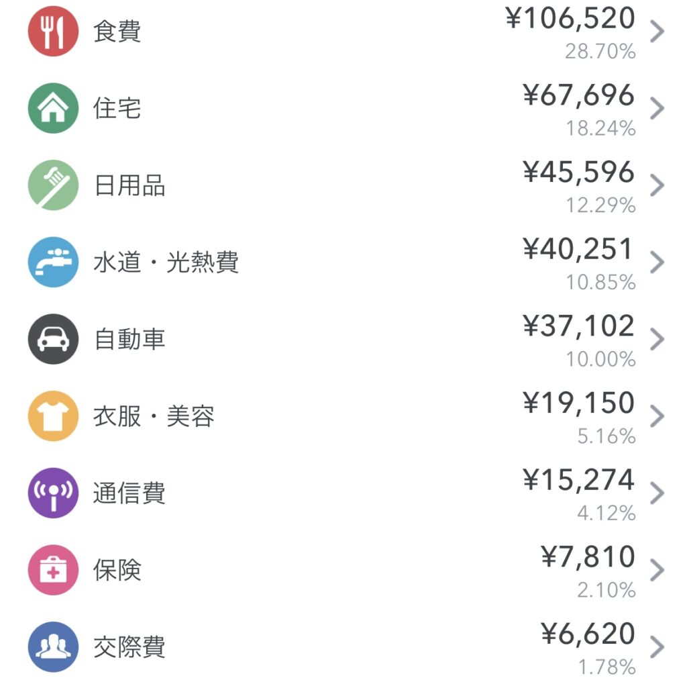
Task: Open the ¥45,596 amount for 日用品
Action: (578, 172)
